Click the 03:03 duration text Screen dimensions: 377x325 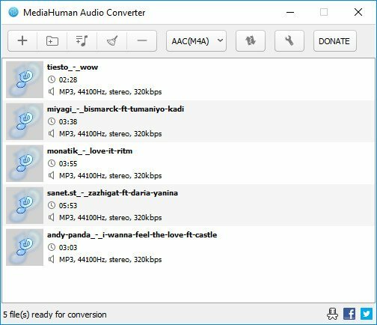point(68,248)
